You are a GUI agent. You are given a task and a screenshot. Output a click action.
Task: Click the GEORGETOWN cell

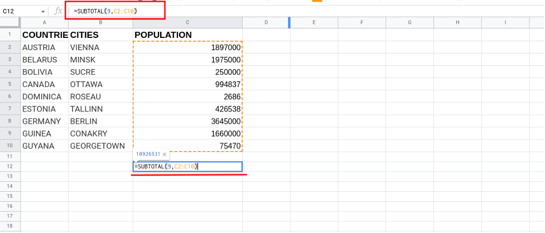[x=101, y=146]
